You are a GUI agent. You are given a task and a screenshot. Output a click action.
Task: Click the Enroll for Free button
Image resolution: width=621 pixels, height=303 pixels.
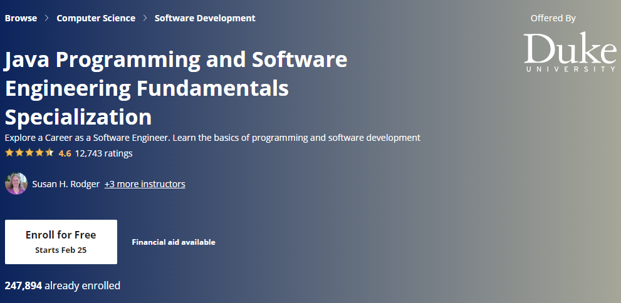(61, 242)
